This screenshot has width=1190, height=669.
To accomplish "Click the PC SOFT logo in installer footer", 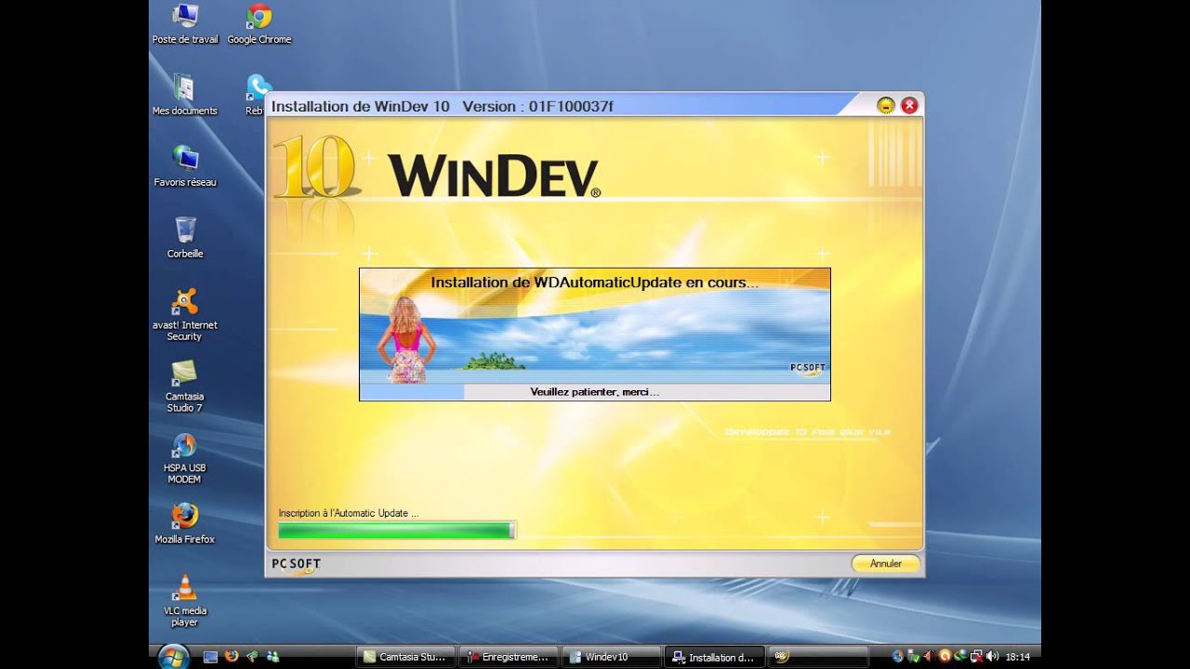I will [x=297, y=564].
